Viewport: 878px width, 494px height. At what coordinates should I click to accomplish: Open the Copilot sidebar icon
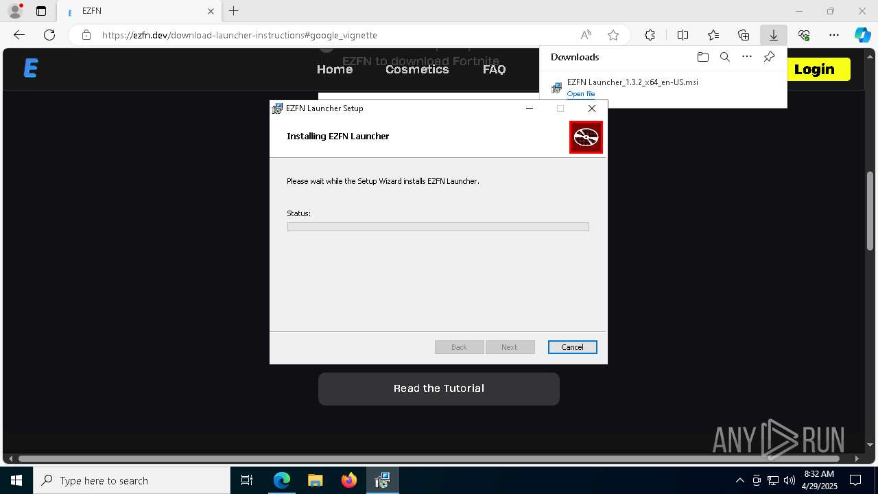coord(863,35)
